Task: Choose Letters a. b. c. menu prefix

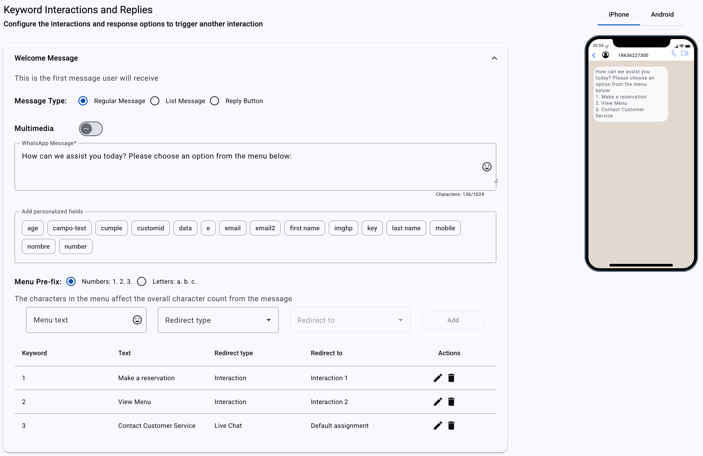Action: 142,281
